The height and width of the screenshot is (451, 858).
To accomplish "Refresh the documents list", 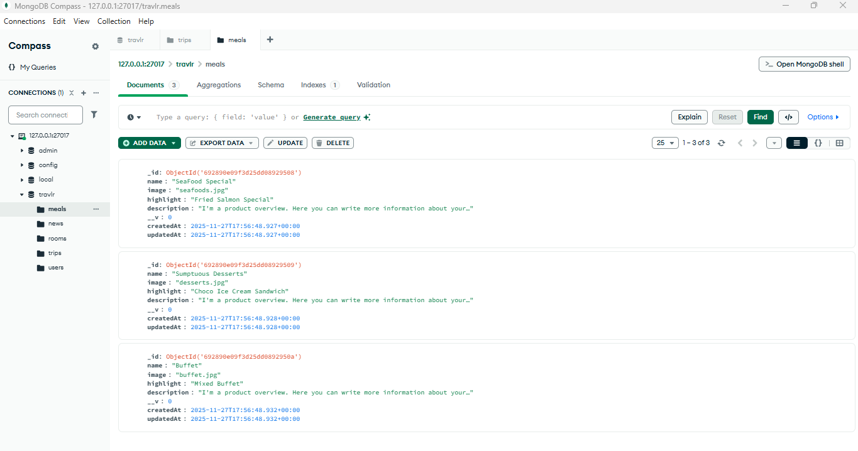I will point(722,143).
